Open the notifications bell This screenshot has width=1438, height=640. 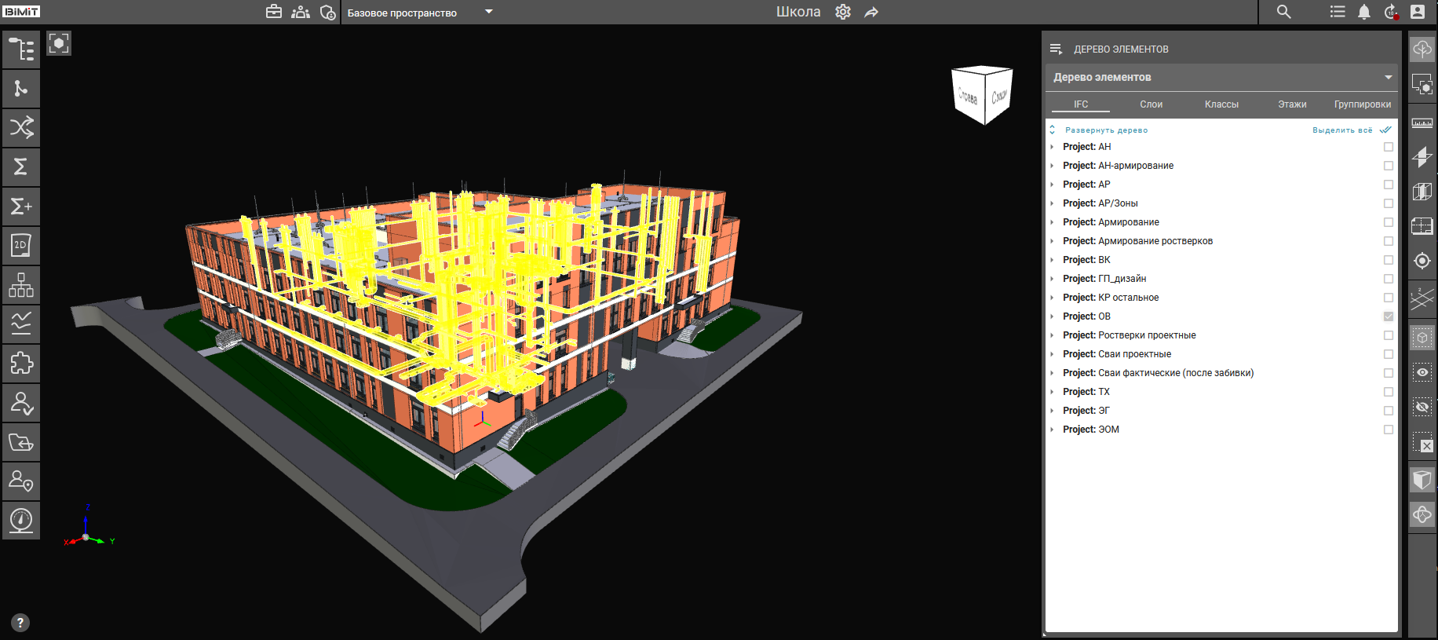1364,13
